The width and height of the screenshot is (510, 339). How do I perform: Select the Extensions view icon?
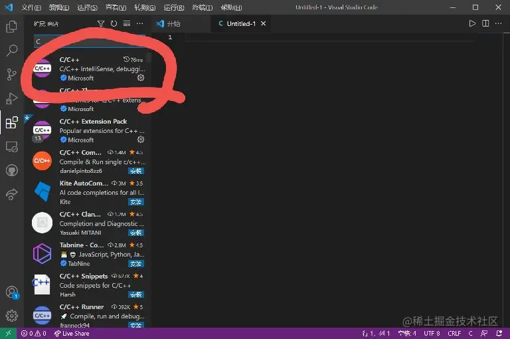12,122
